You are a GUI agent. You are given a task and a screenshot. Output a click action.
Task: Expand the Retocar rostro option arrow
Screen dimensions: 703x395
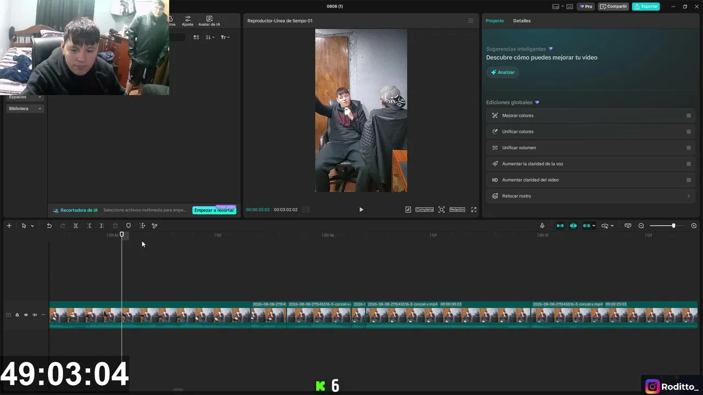tap(689, 196)
